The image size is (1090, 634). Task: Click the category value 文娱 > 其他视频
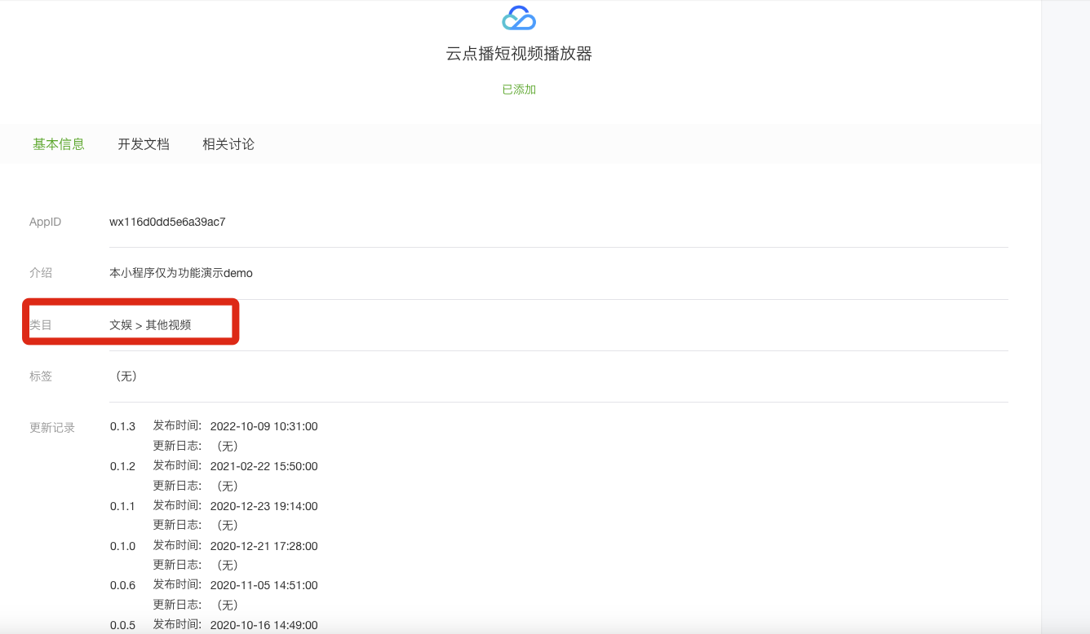tap(150, 324)
